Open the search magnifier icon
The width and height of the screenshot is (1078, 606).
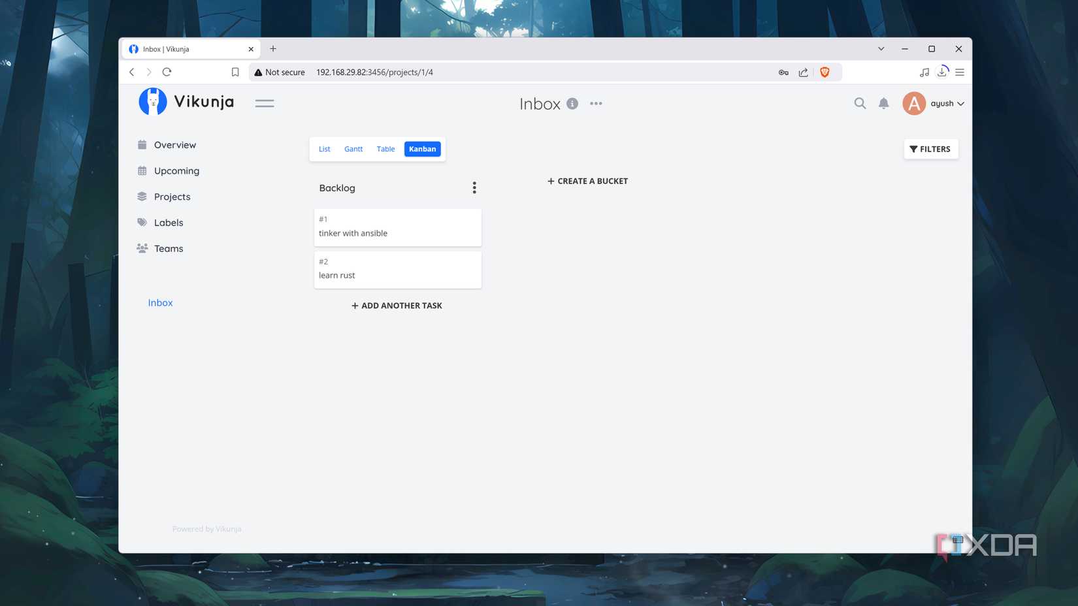pyautogui.click(x=860, y=103)
